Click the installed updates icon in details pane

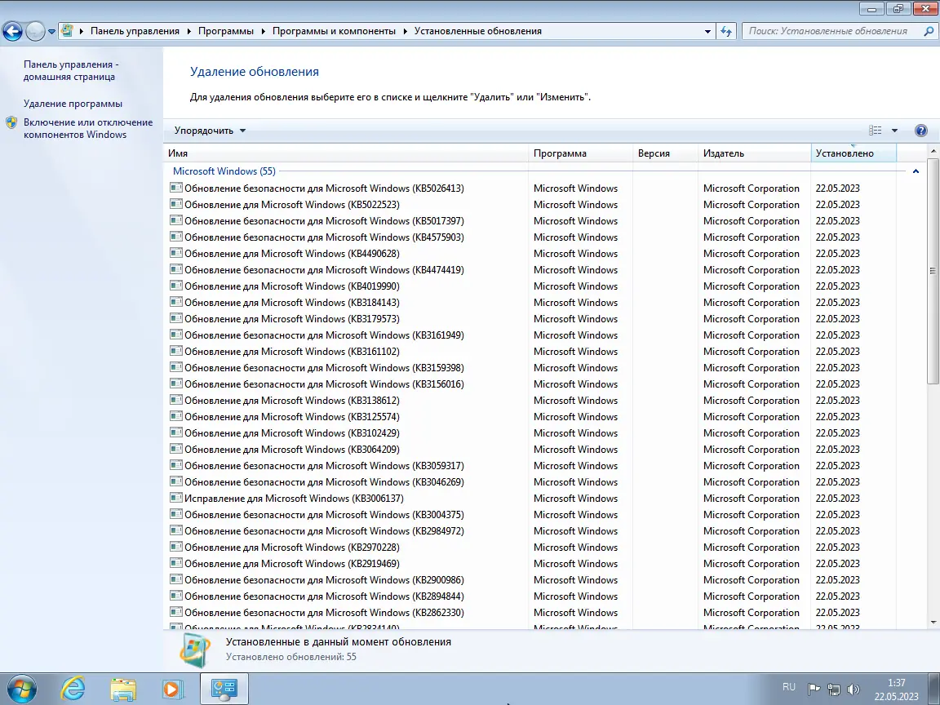(x=195, y=650)
